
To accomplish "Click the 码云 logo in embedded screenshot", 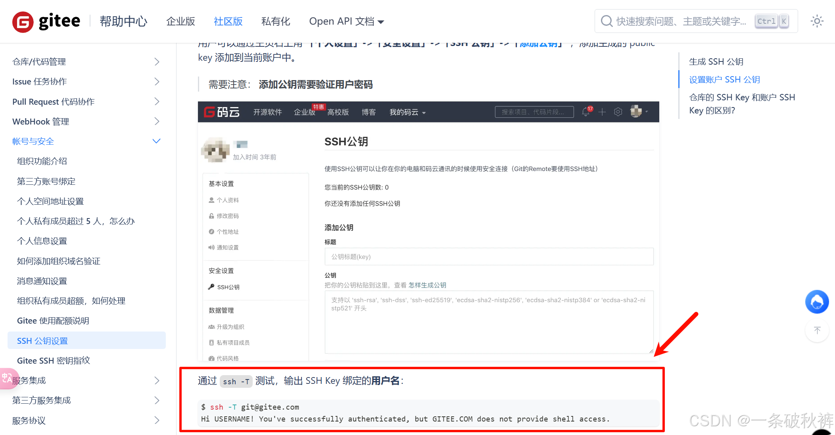I will pos(222,112).
